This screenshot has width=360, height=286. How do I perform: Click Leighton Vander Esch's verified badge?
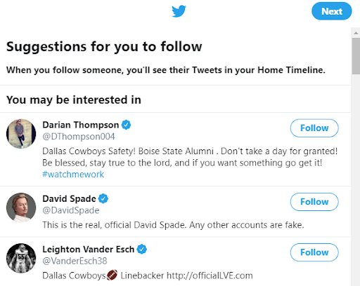coord(142,249)
